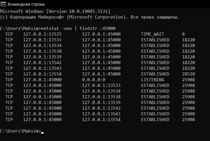This screenshot has height=141, width=210.
Task: Click foreign address 127.0.0.1:13539
Action: point(101,103)
